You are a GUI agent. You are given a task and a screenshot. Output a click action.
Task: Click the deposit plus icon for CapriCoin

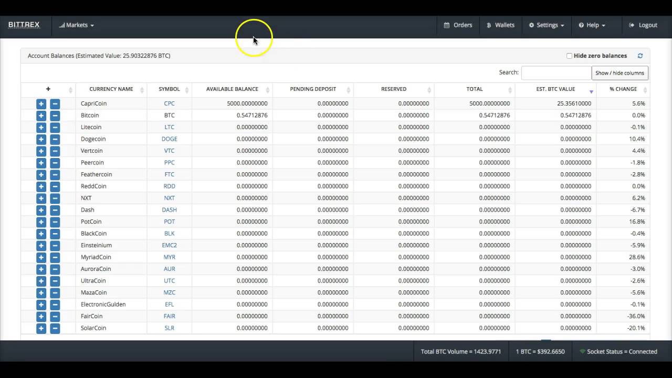click(41, 104)
